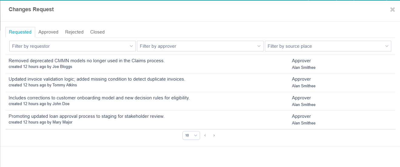Open the deprecated CMMN models change request
The image size is (400, 167).
click(86, 61)
